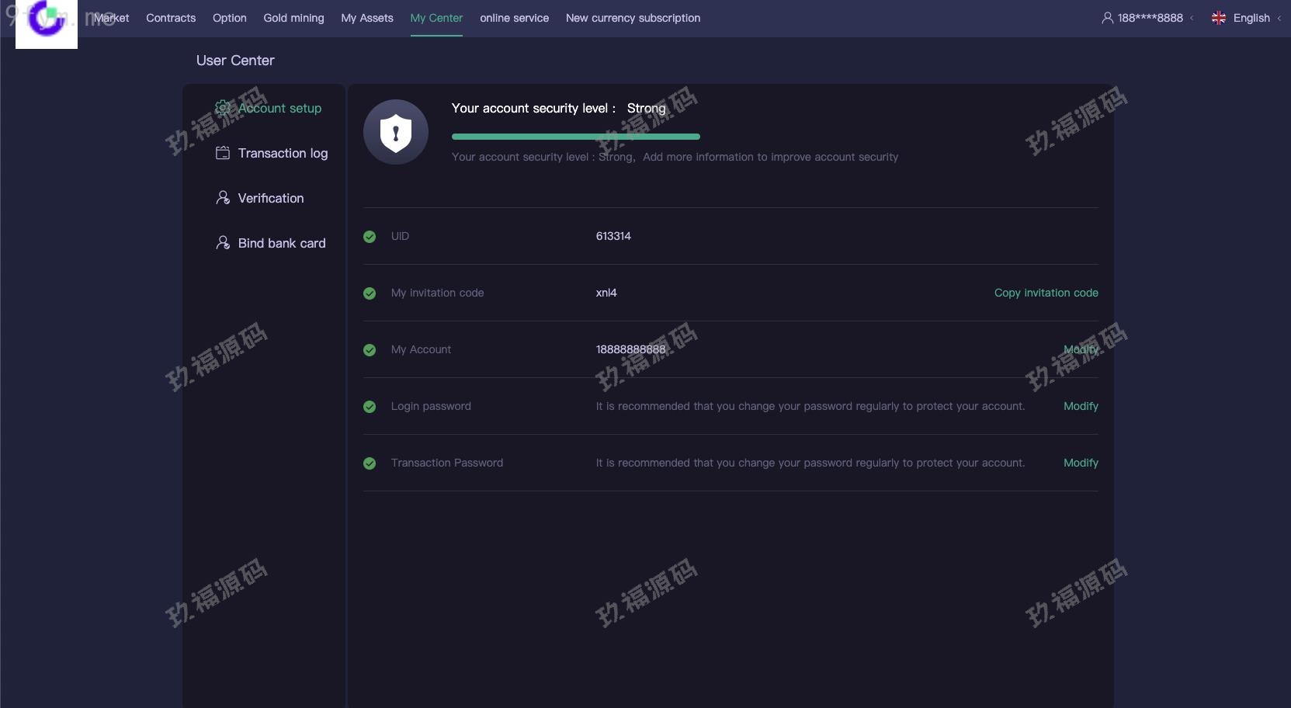The width and height of the screenshot is (1291, 708).
Task: Click the Account setup gear icon
Action: pyautogui.click(x=223, y=108)
